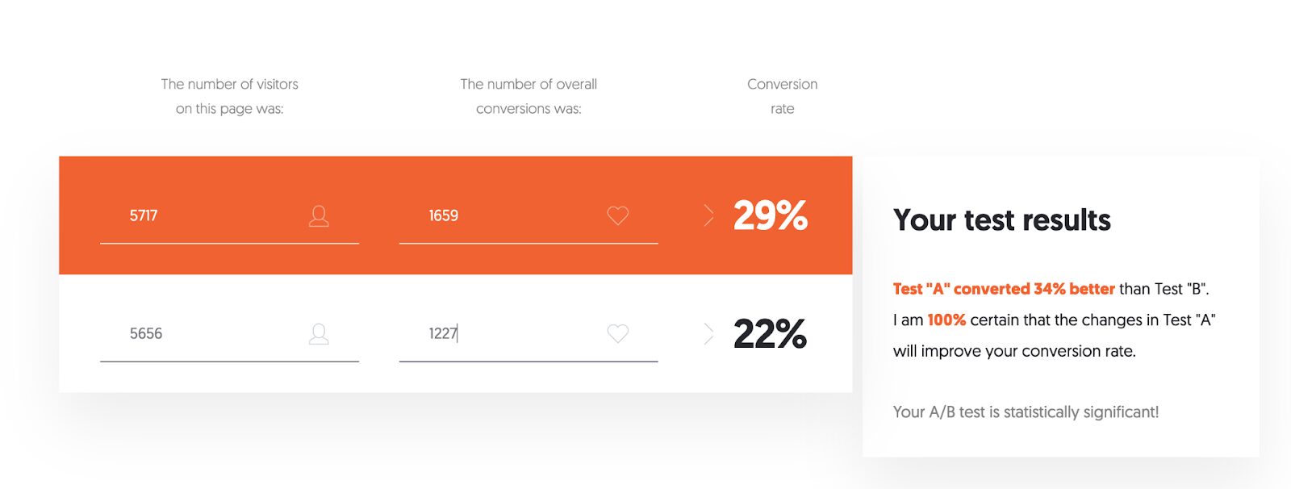
Task: Select the conversions field showing 1659
Action: click(x=529, y=216)
